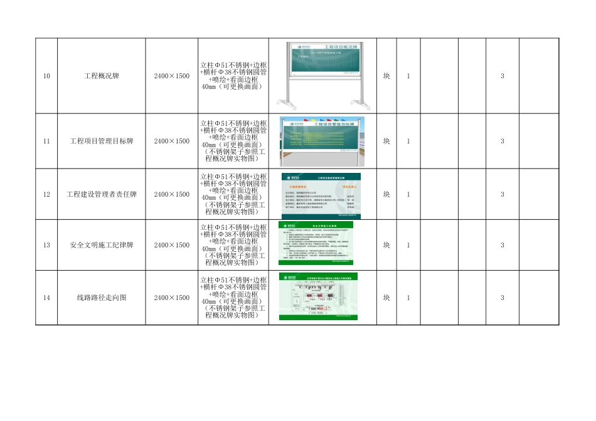Select the 安全文明施工纪律牌 name cell
This screenshot has width=596, height=421.
coord(100,244)
